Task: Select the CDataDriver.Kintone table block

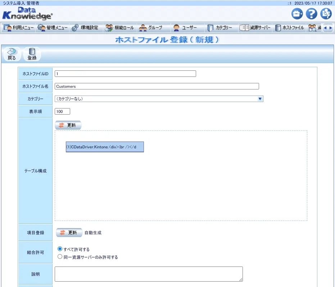Action: click(104, 147)
